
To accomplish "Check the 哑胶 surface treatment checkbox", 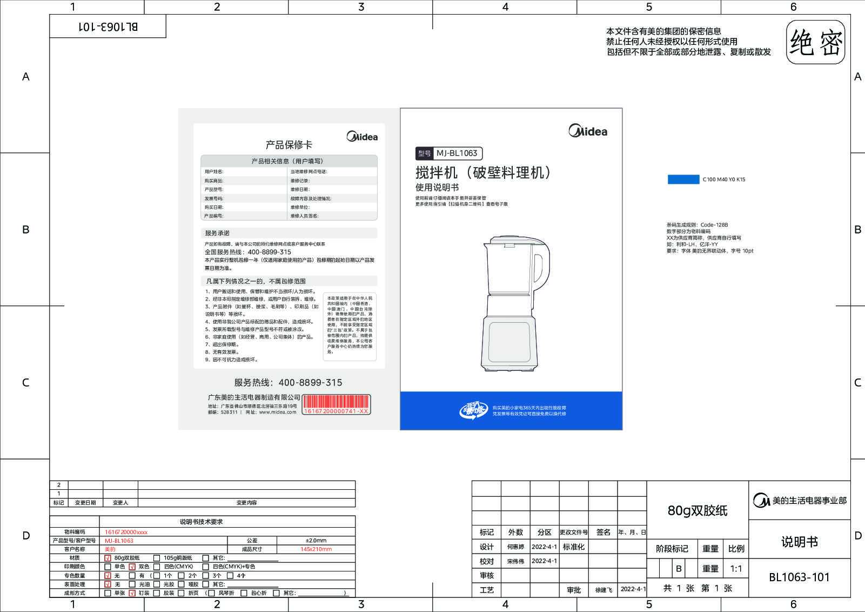I will (x=181, y=584).
